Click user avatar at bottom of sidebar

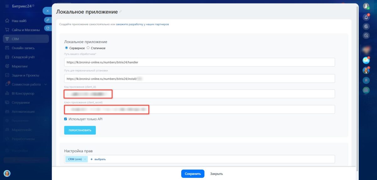point(7,173)
